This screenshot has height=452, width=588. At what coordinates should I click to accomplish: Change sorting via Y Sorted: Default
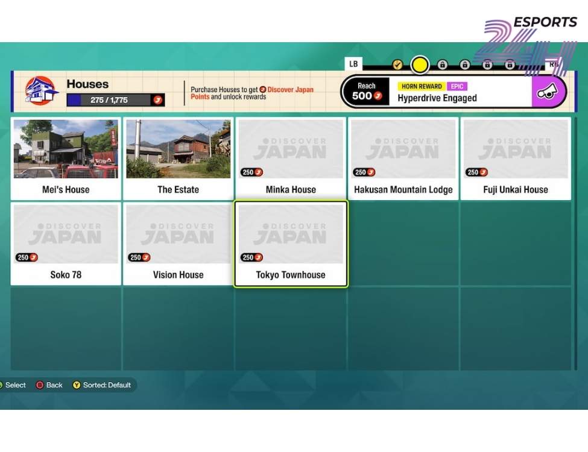(x=102, y=385)
